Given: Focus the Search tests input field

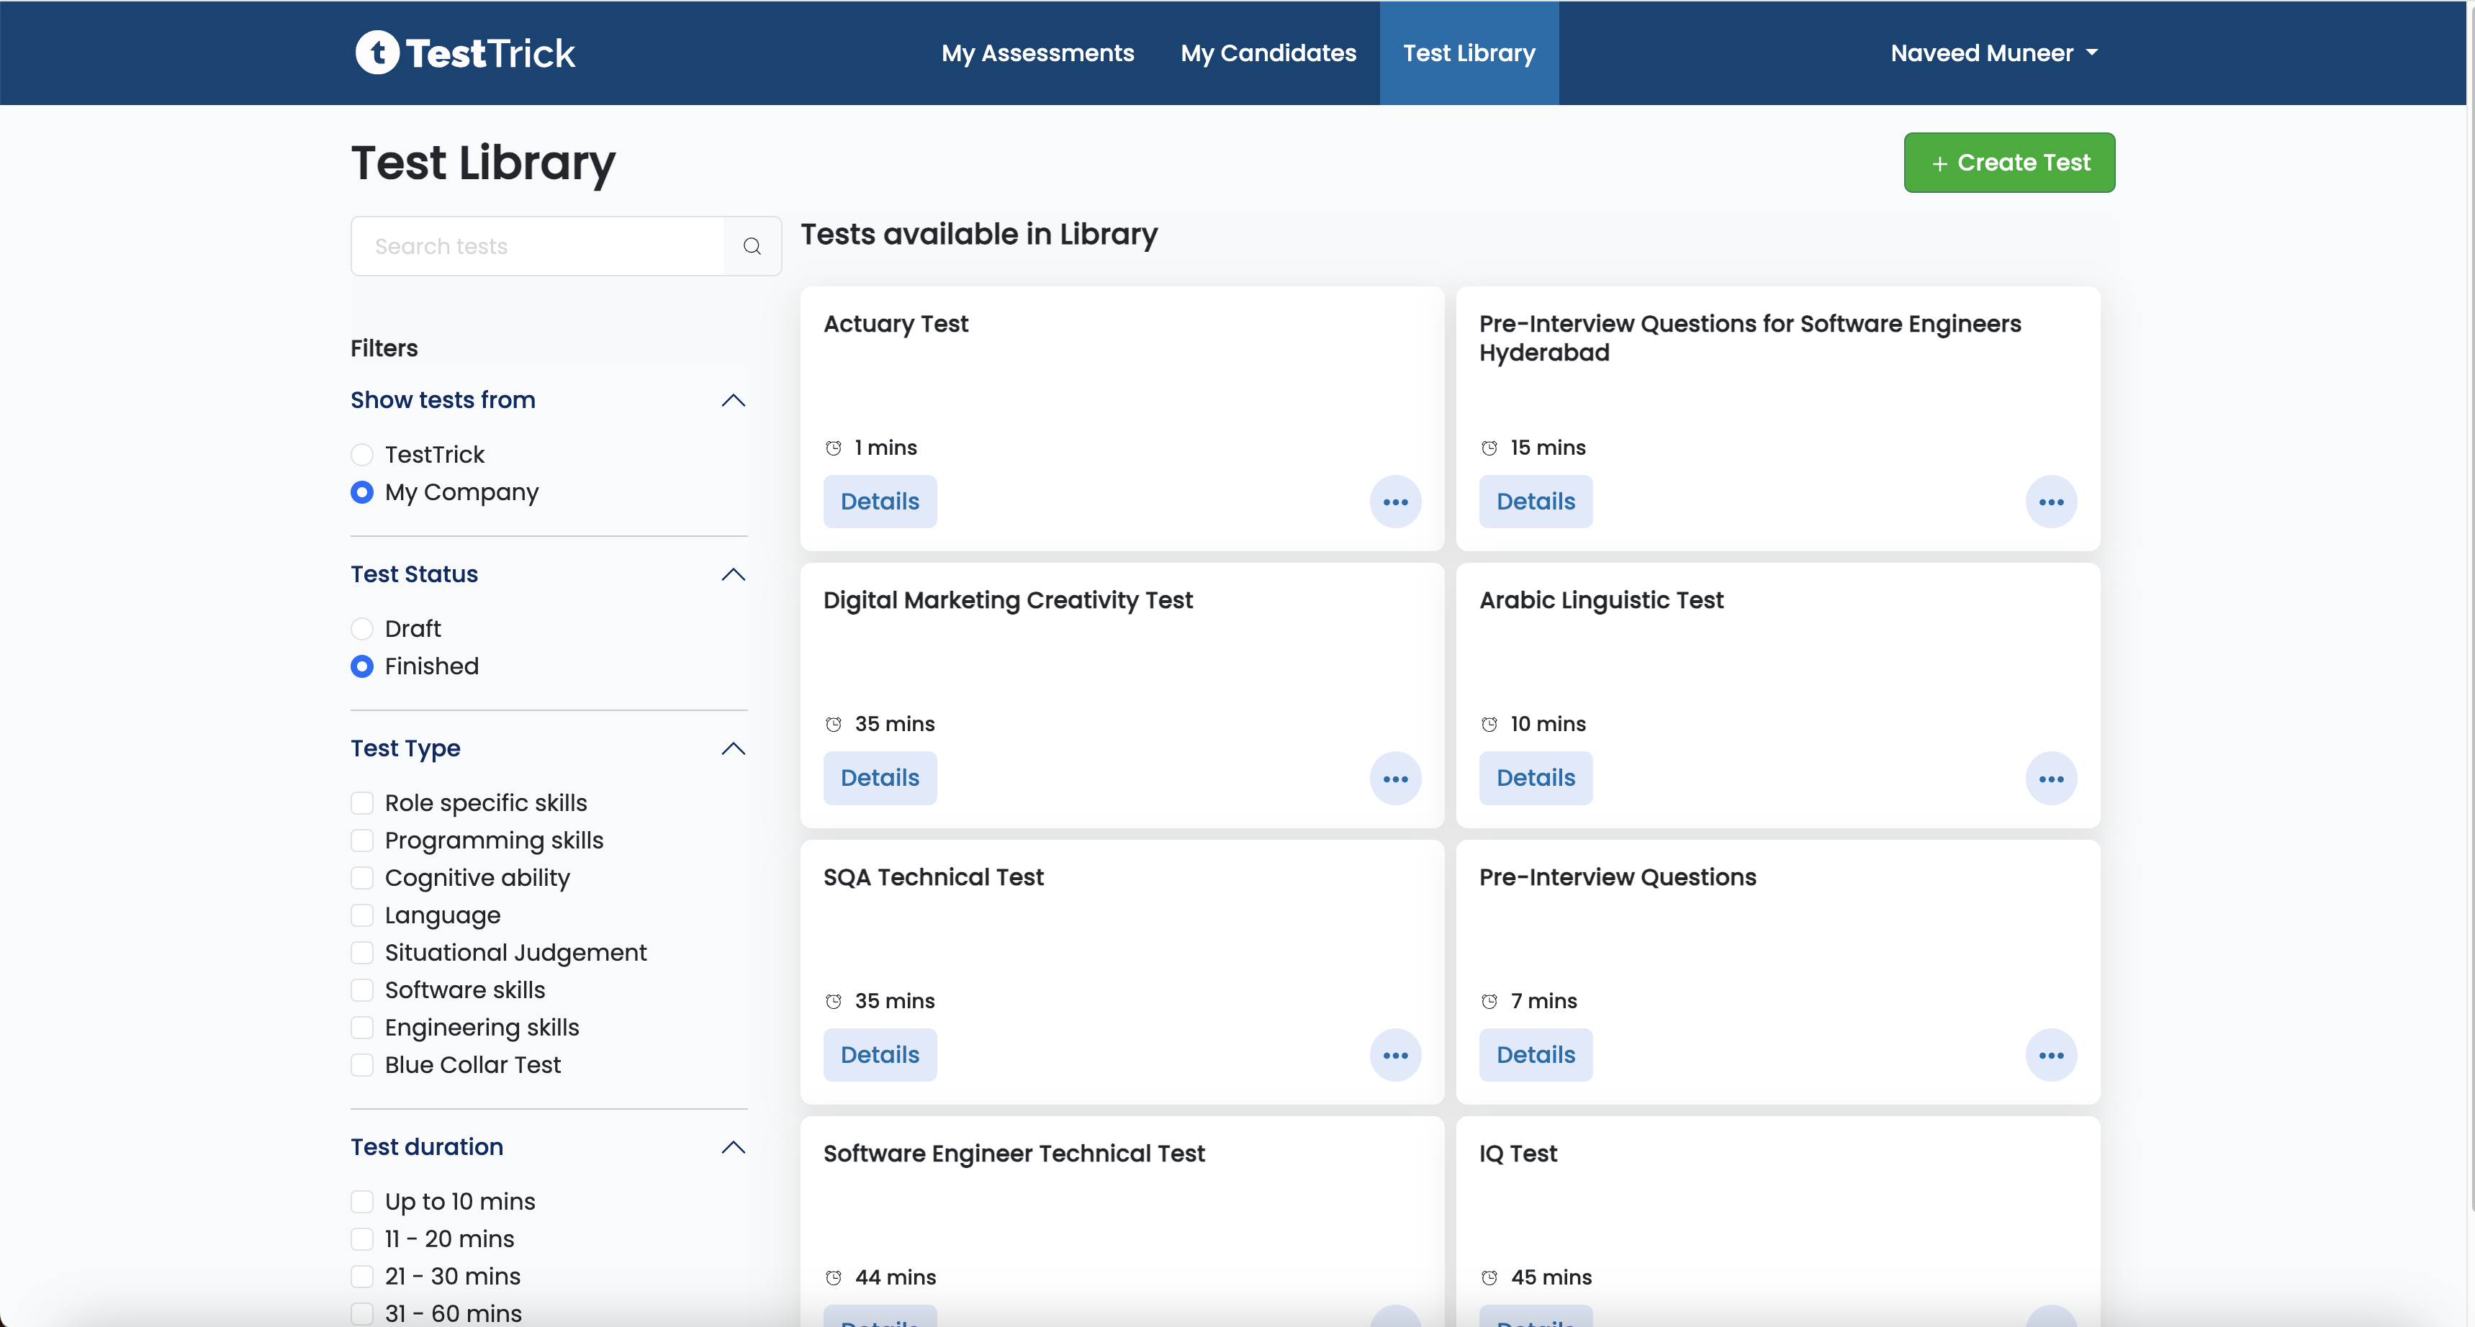Looking at the screenshot, I should (538, 247).
